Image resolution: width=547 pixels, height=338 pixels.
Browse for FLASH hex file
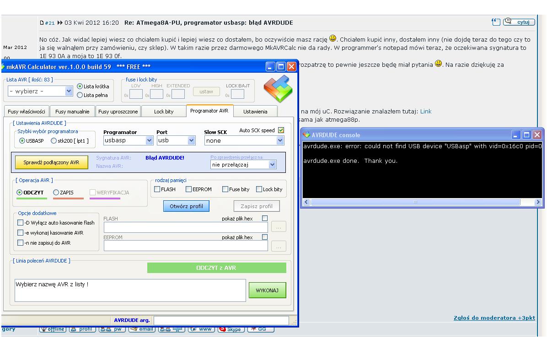tap(279, 227)
